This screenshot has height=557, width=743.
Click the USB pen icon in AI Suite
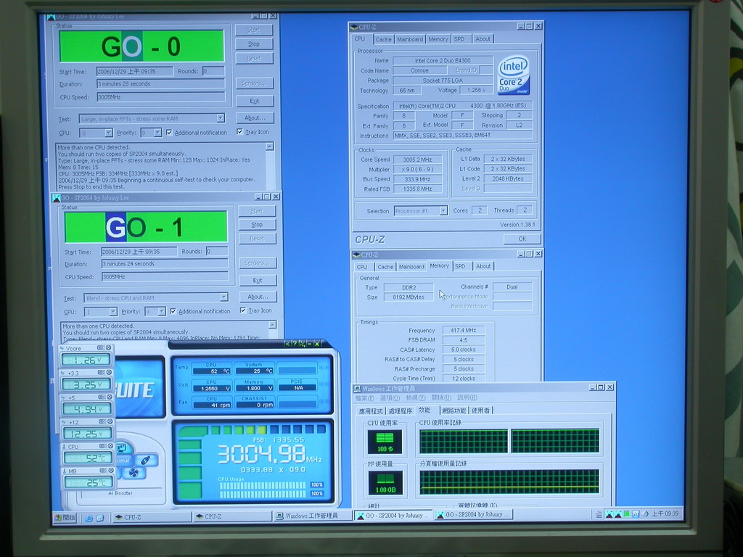click(x=146, y=460)
